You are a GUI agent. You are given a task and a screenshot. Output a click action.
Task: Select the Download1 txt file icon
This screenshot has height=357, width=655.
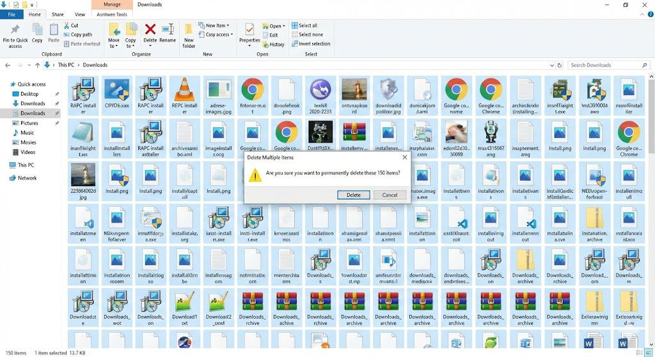pyautogui.click(x=184, y=307)
